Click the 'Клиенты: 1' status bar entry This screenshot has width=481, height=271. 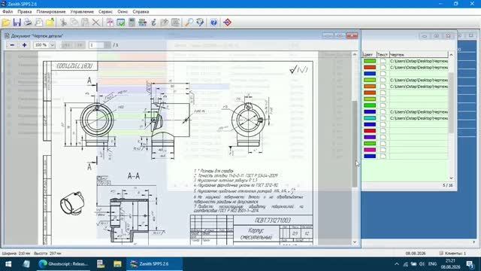[452, 253]
